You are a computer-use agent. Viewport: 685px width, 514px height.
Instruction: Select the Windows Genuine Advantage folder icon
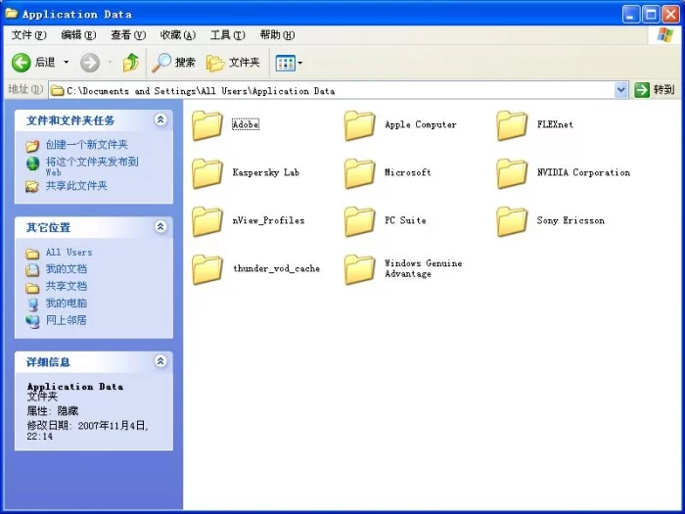pos(359,269)
